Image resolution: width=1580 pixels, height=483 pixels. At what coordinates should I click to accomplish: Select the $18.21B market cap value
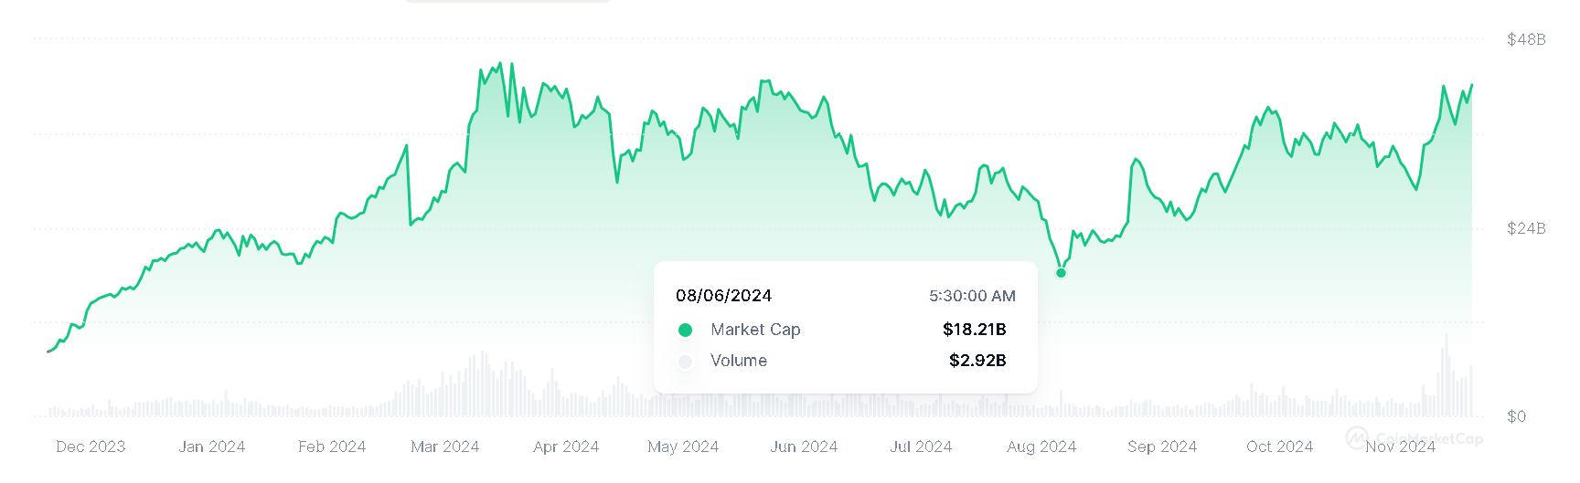974,330
